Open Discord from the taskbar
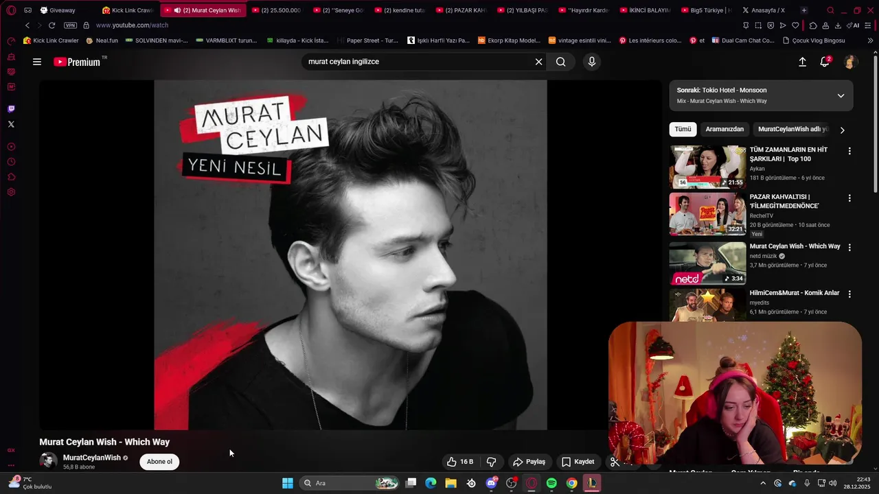 (x=491, y=483)
